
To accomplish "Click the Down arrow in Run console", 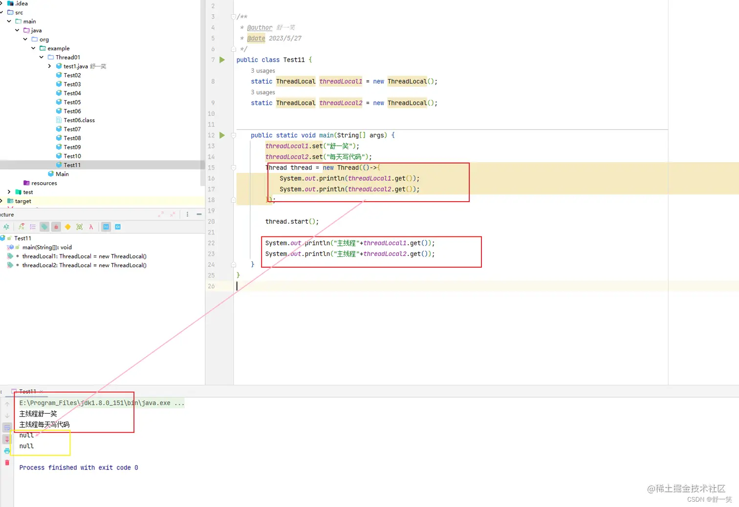I will pyautogui.click(x=7, y=416).
